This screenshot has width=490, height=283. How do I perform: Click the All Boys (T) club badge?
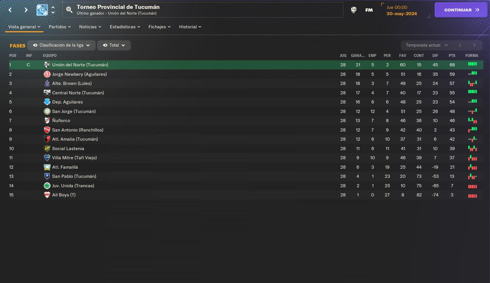point(47,195)
